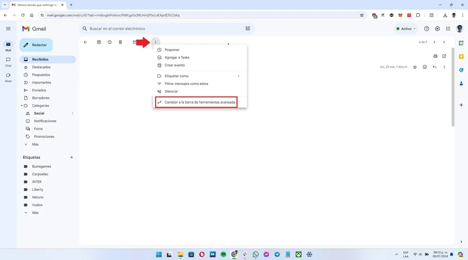The image size is (468, 260).
Task: Print the email
Action: [x=435, y=56]
